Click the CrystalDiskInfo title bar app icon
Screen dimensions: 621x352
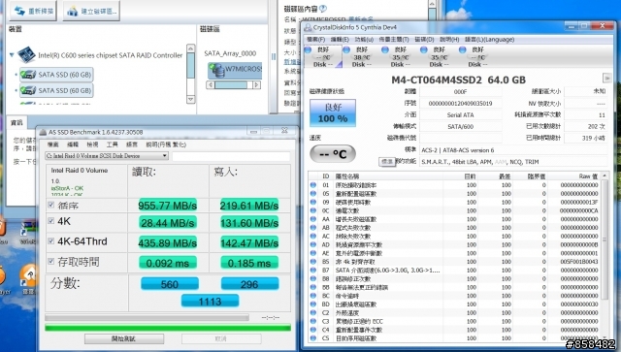pos(308,27)
